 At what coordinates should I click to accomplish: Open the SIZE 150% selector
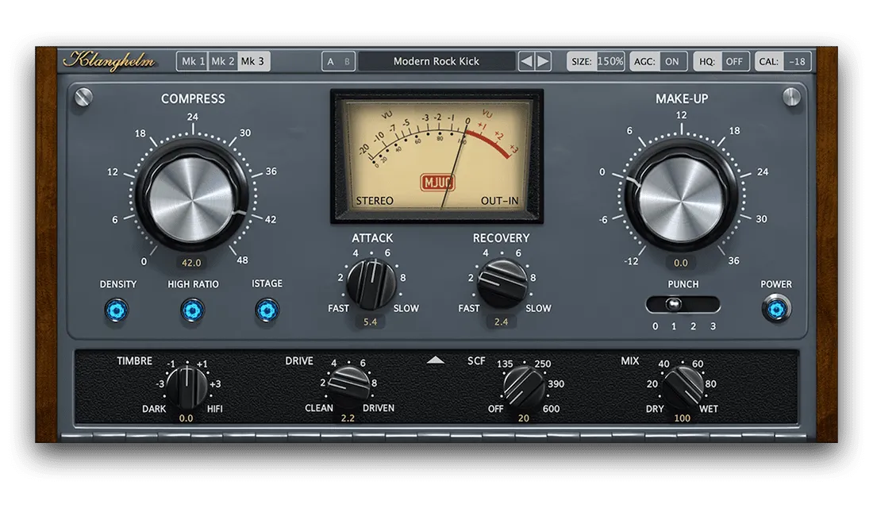click(596, 61)
